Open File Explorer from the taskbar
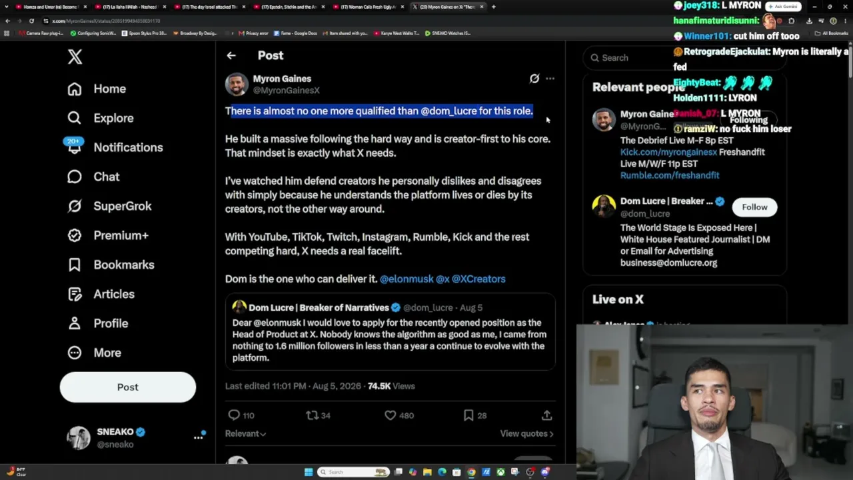Screen dimensions: 853x480 pyautogui.click(x=427, y=472)
